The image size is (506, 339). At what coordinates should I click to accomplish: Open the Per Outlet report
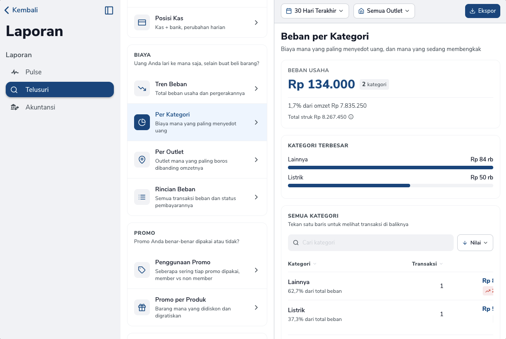tap(197, 160)
